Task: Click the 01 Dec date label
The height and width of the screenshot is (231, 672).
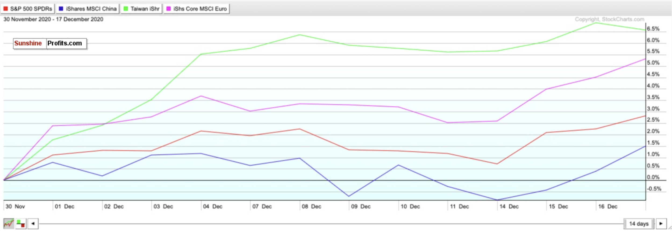Action: 65,206
